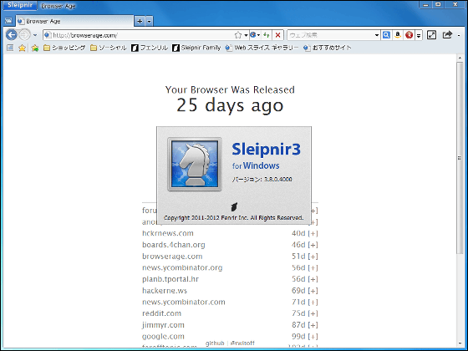Expand the search history dropdown
The width and height of the screenshot is (468, 351).
coord(377,35)
